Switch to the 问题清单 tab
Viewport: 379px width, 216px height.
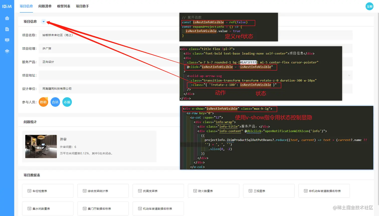point(45,6)
